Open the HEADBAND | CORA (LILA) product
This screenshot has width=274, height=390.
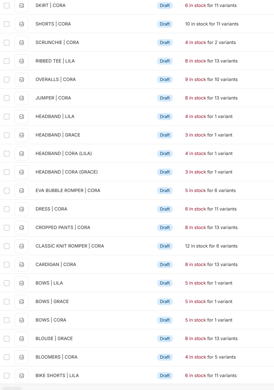pyautogui.click(x=63, y=154)
